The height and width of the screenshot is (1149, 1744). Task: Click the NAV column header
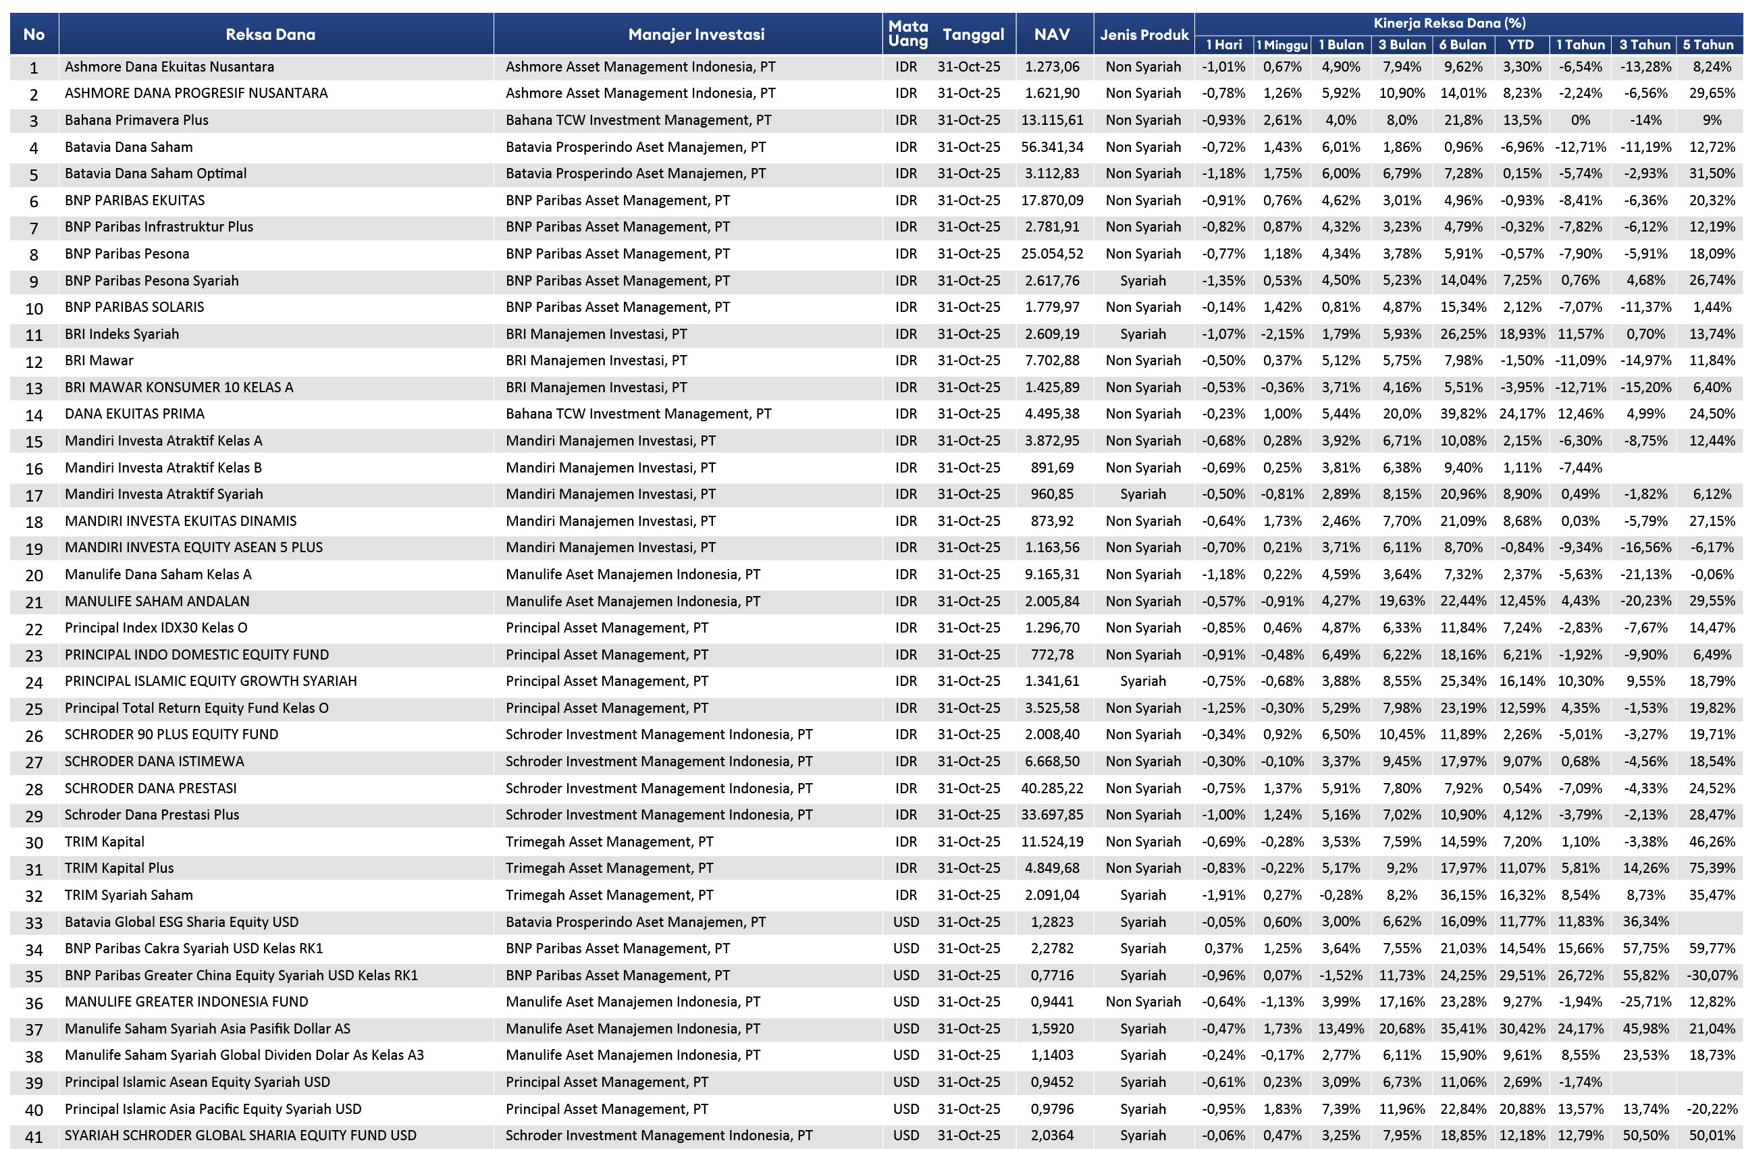(x=1051, y=34)
